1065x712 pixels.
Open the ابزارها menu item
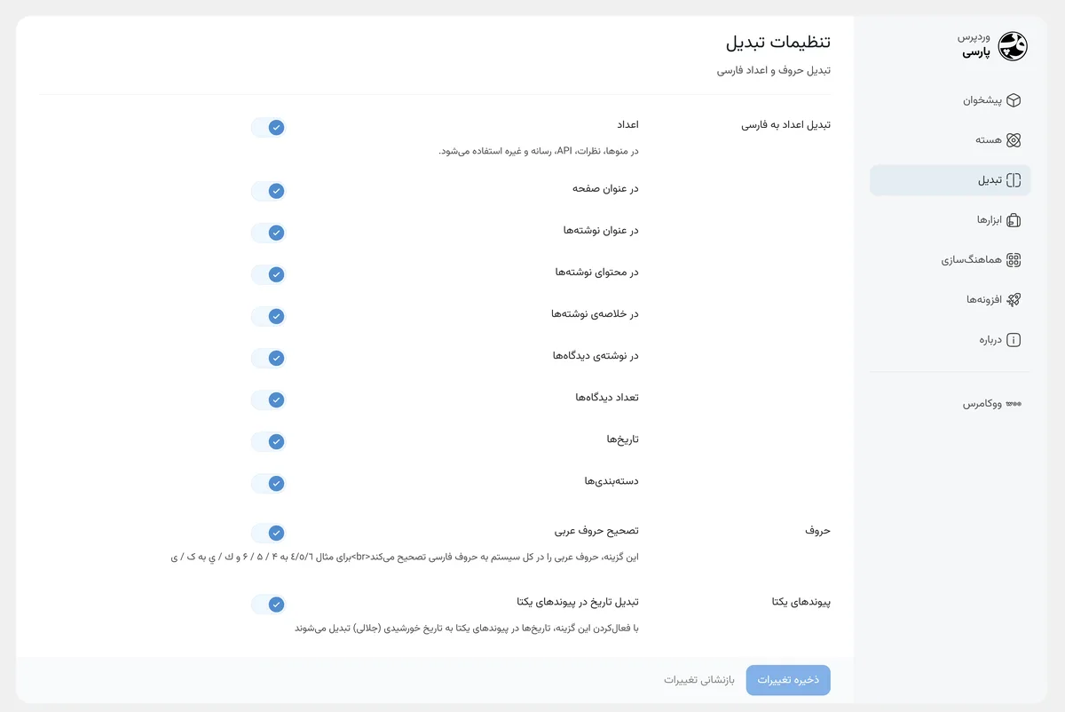click(950, 220)
